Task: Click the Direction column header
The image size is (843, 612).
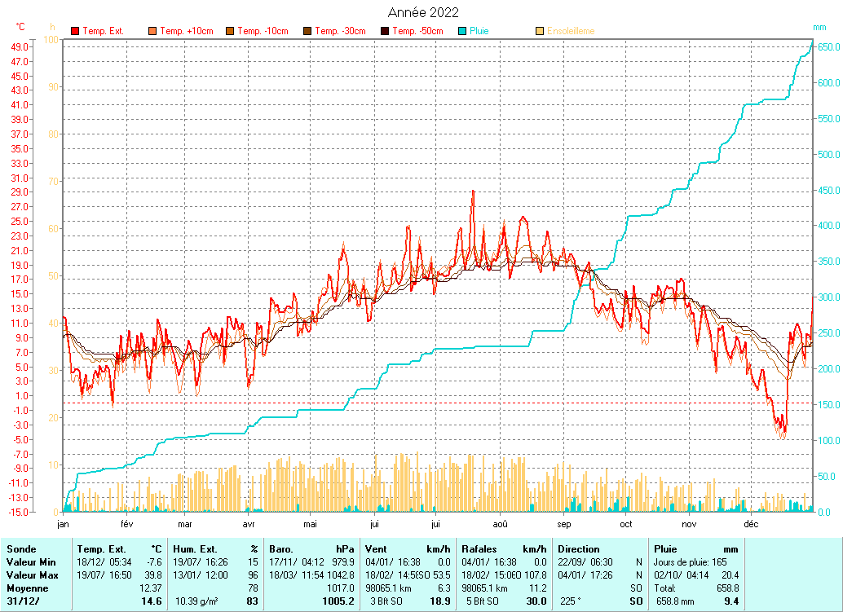Action: (x=579, y=549)
